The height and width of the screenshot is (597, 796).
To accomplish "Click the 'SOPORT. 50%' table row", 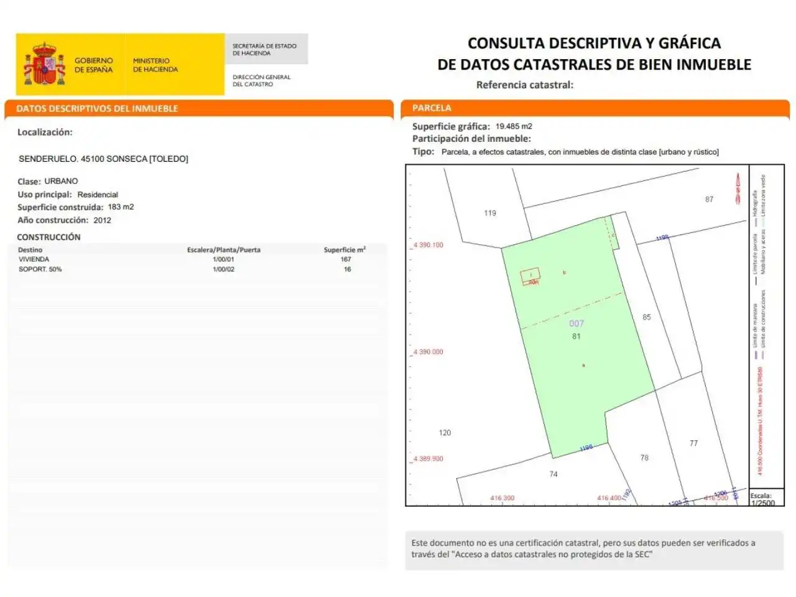I will pyautogui.click(x=196, y=269).
